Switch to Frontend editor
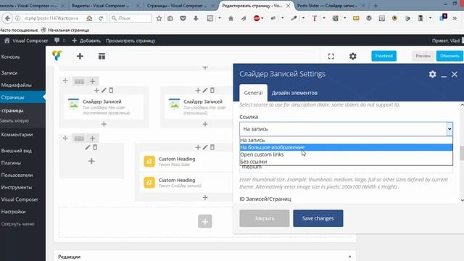464x261 pixels. pyautogui.click(x=384, y=56)
